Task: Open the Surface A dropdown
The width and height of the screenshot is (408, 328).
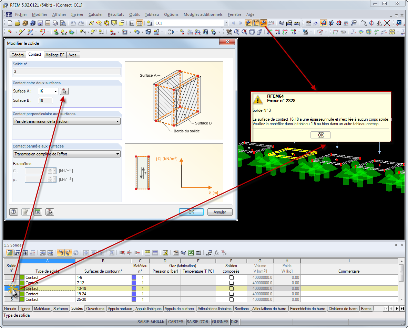Action: point(55,91)
